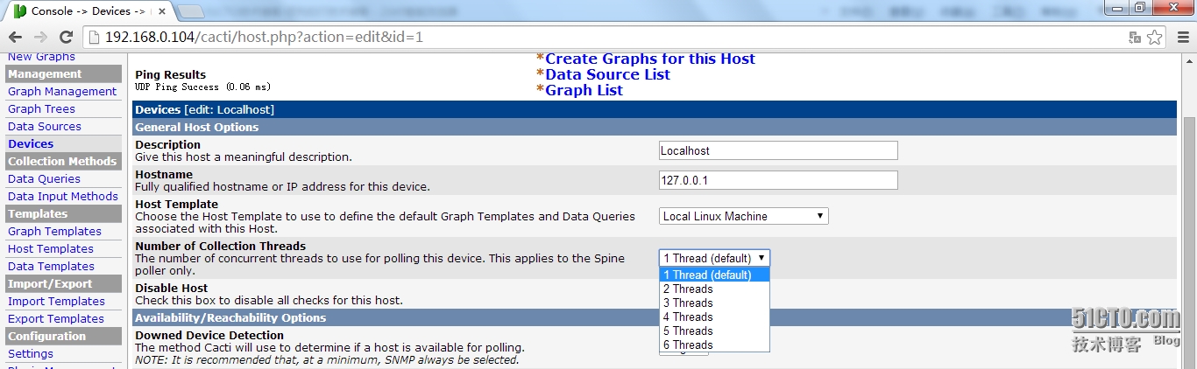Focus the address bar URL field

[605, 37]
